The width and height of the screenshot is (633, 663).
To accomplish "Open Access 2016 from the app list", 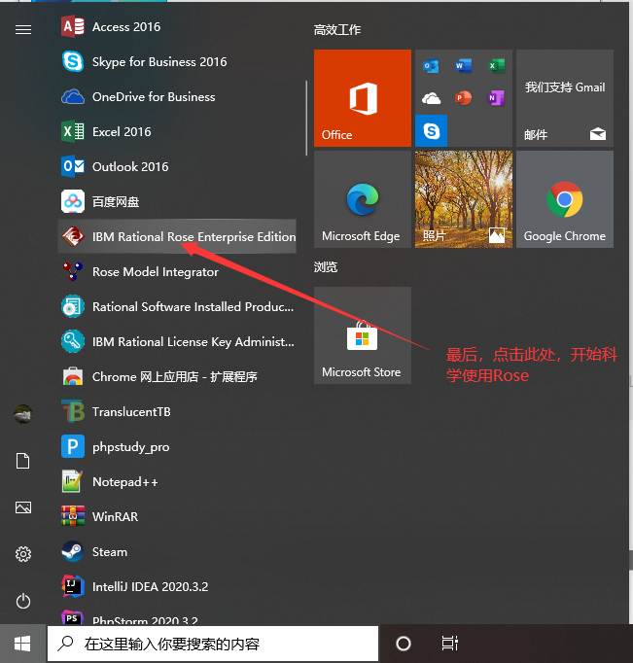I will (177, 27).
